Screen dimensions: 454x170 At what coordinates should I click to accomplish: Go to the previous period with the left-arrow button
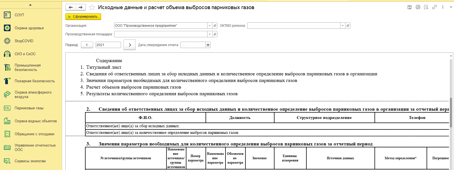tap(87, 45)
